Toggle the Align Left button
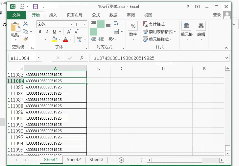Screen dimensions: 239x166 (x=94, y=32)
